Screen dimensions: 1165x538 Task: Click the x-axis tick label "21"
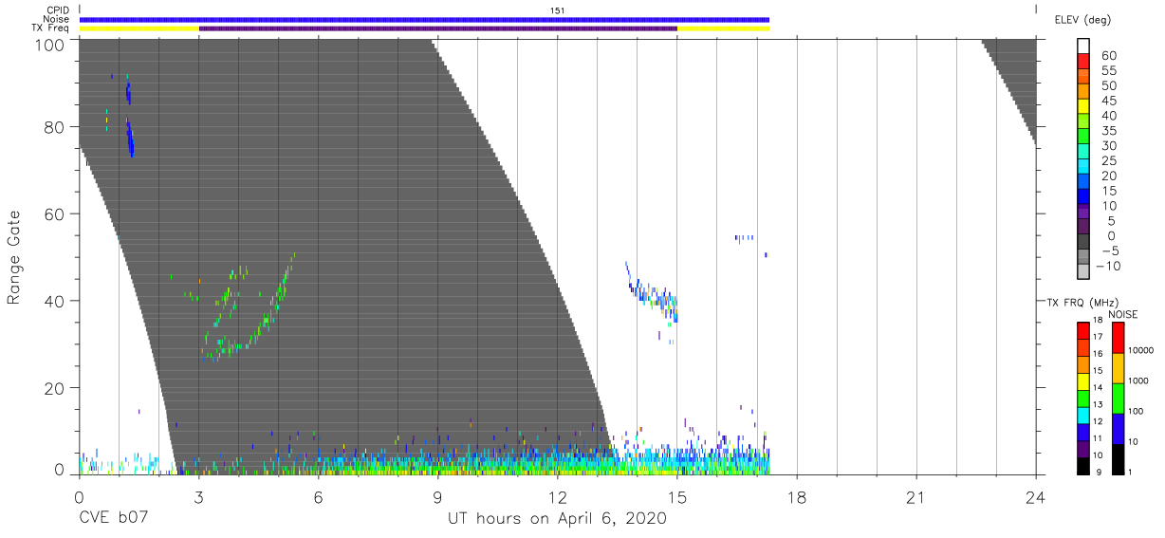tap(916, 495)
